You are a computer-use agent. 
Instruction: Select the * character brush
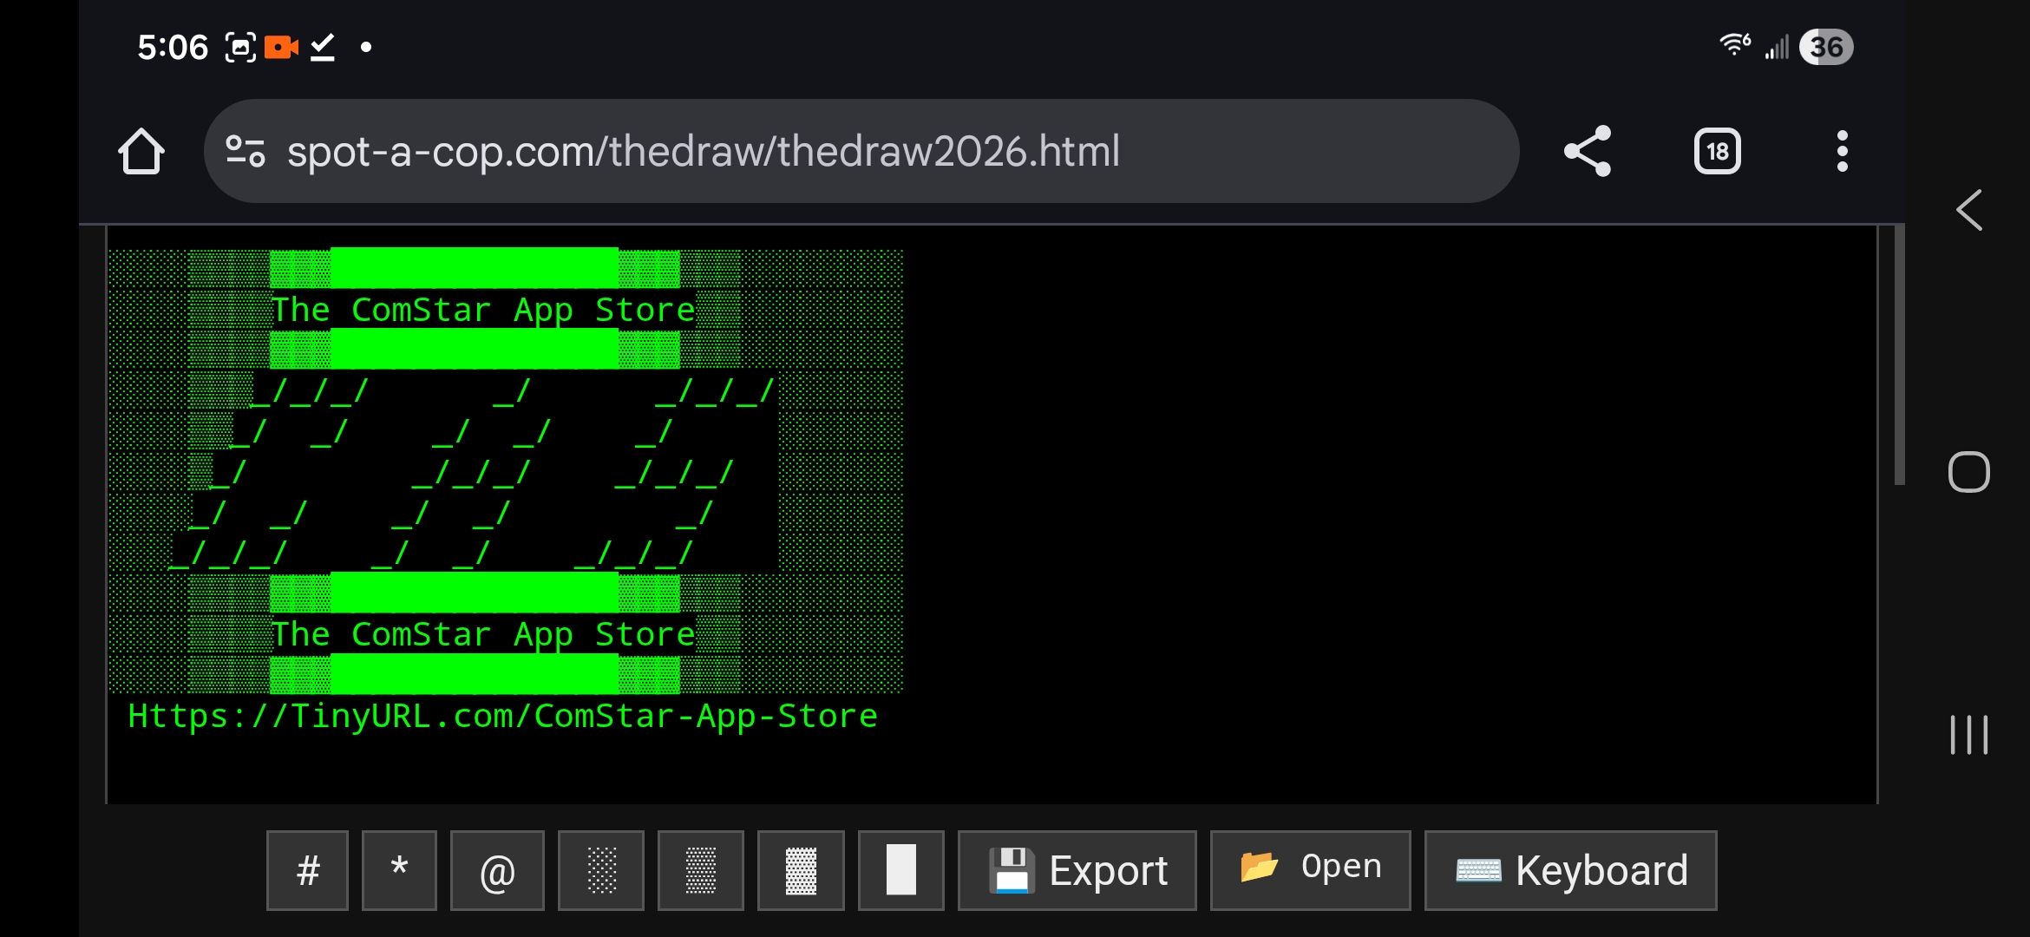point(398,870)
